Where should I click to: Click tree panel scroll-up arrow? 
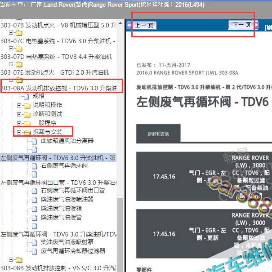pyautogui.click(x=120, y=23)
